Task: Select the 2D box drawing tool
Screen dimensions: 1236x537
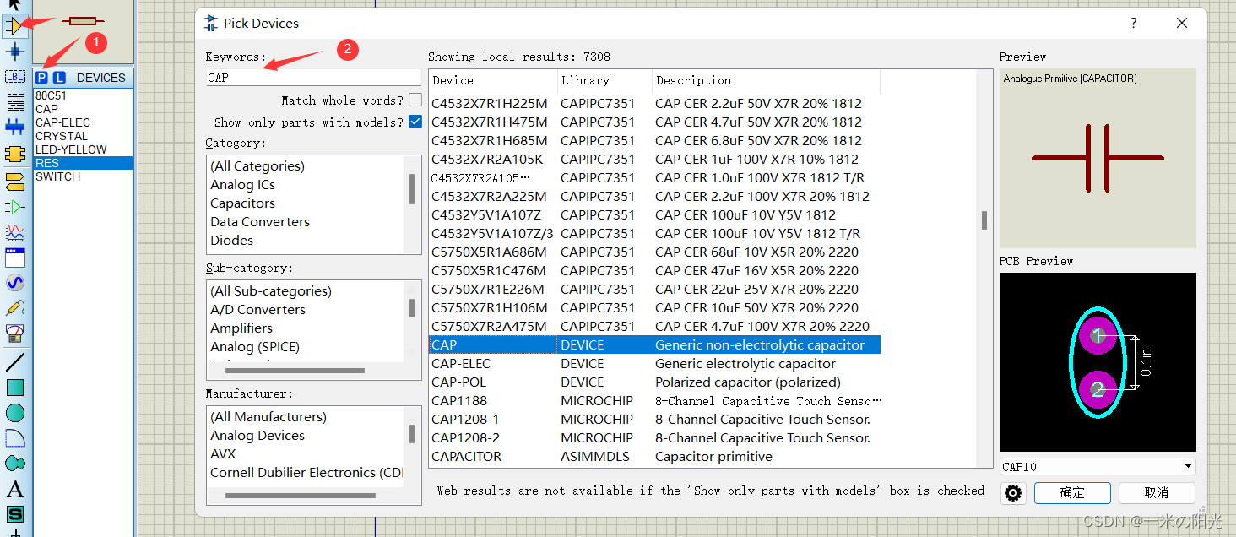Action: coord(15,388)
